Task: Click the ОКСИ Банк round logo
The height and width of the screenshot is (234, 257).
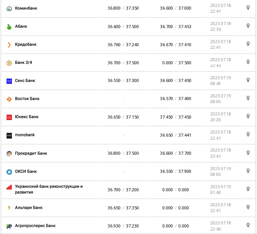Action: 9,172
